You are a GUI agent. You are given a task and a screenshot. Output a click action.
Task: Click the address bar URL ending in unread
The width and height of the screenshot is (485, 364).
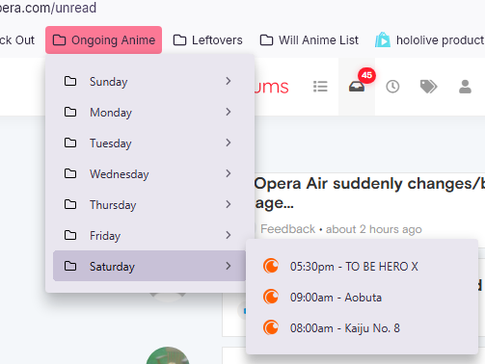coord(48,8)
